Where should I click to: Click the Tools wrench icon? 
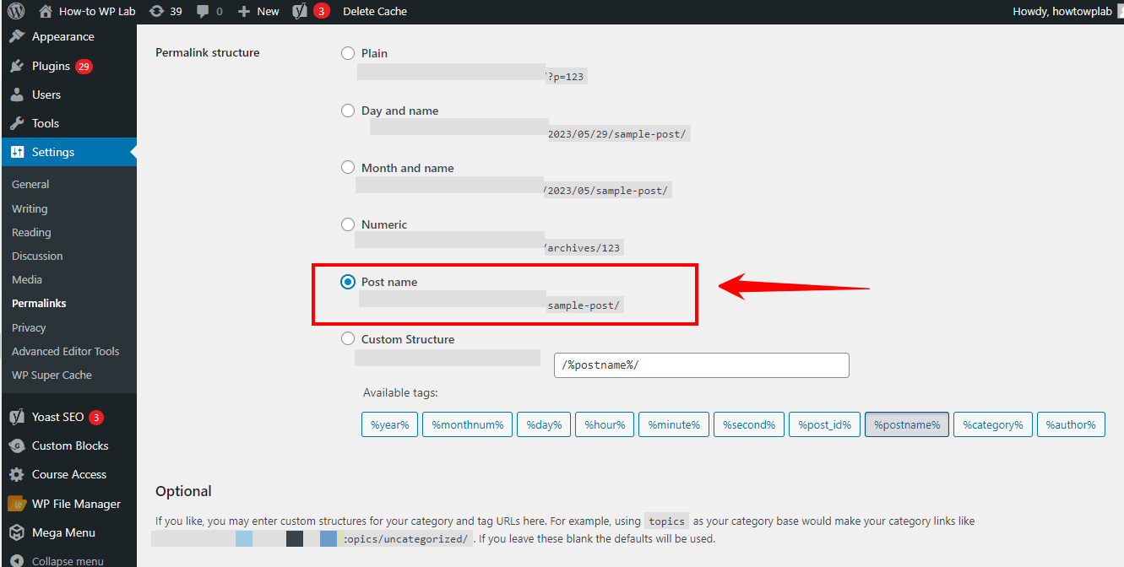tap(17, 123)
